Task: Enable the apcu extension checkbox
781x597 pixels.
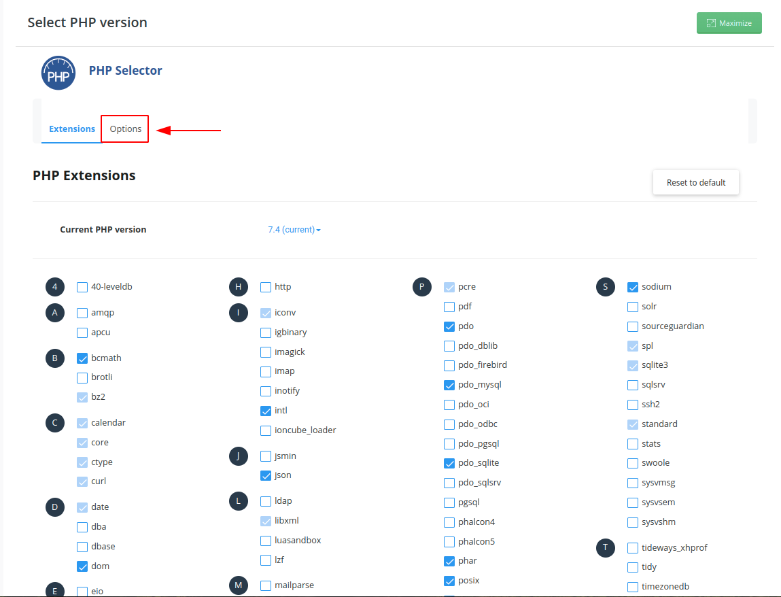Action: (x=82, y=332)
